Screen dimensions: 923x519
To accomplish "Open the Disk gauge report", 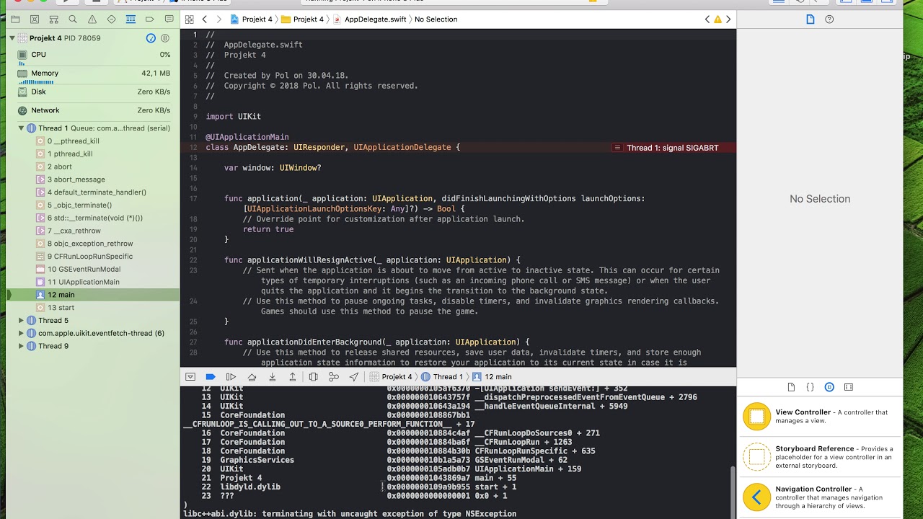I will pos(94,92).
